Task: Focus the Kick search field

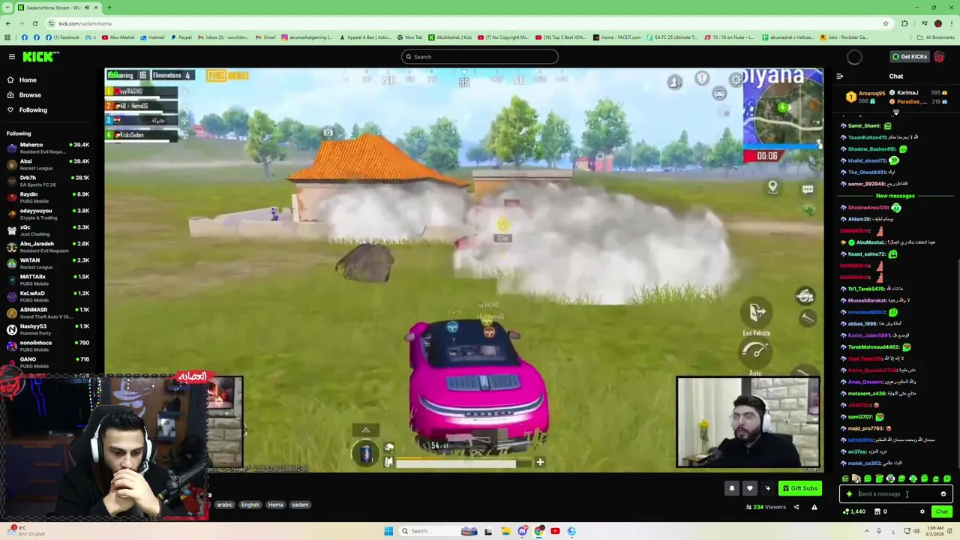Action: tap(480, 57)
